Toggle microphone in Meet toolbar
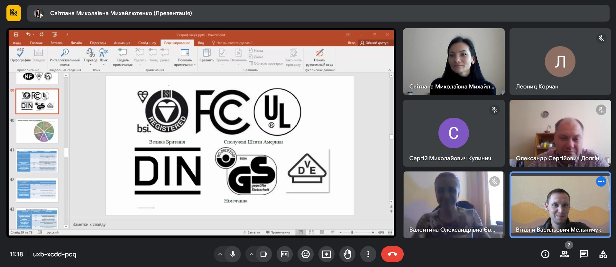 [233, 254]
